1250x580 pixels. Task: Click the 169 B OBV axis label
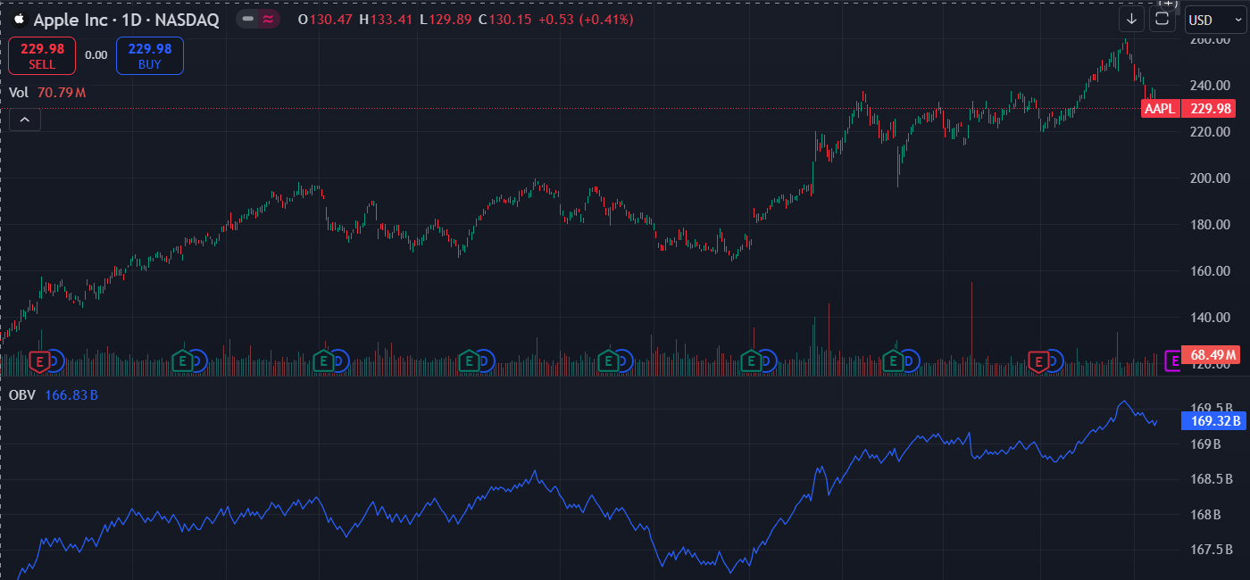(x=1204, y=444)
